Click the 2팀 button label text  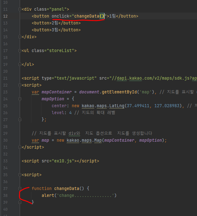coord(55,23)
